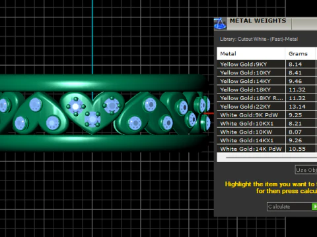
Task: Click the Use Obj button
Action: click(306, 170)
